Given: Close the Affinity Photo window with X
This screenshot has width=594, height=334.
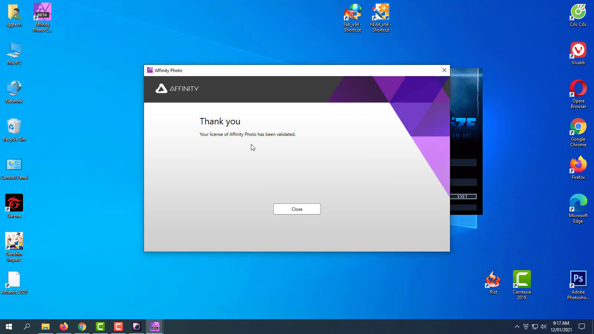Looking at the screenshot, I should (x=444, y=70).
